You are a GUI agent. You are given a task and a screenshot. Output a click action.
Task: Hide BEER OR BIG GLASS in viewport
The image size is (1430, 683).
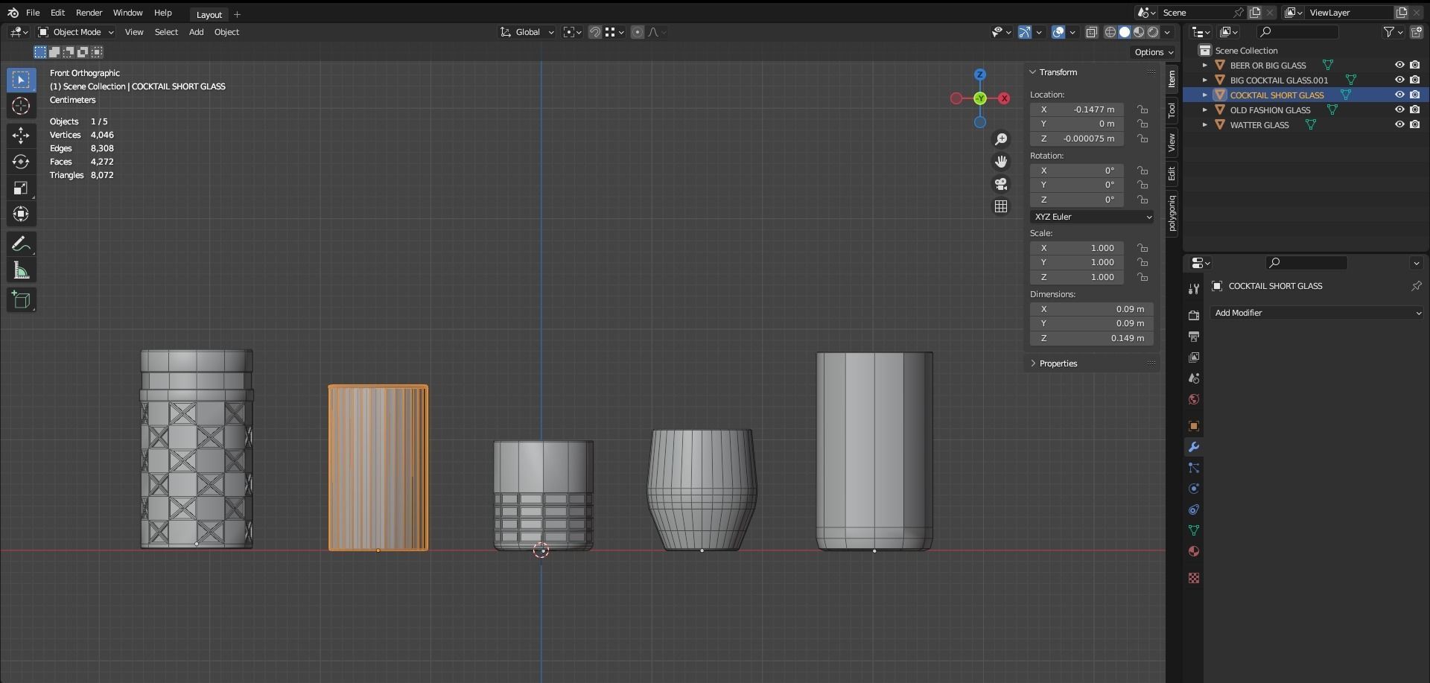[x=1399, y=66]
